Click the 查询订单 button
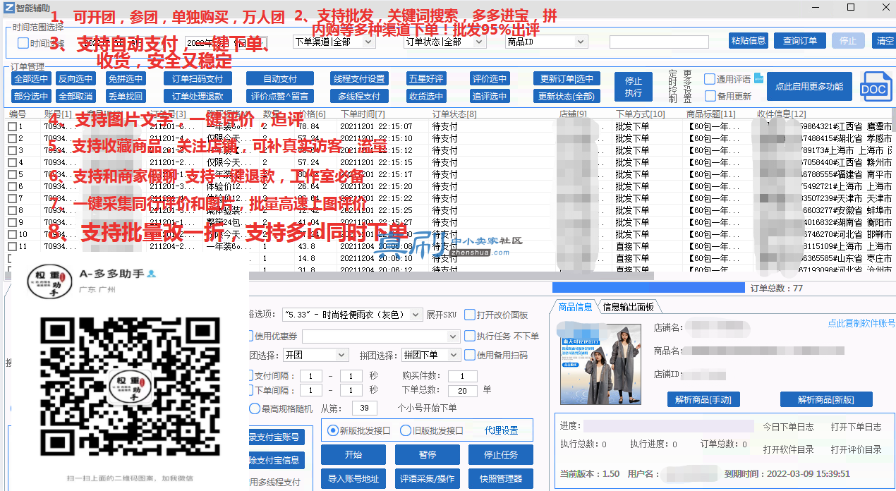The image size is (896, 491). pyautogui.click(x=800, y=40)
